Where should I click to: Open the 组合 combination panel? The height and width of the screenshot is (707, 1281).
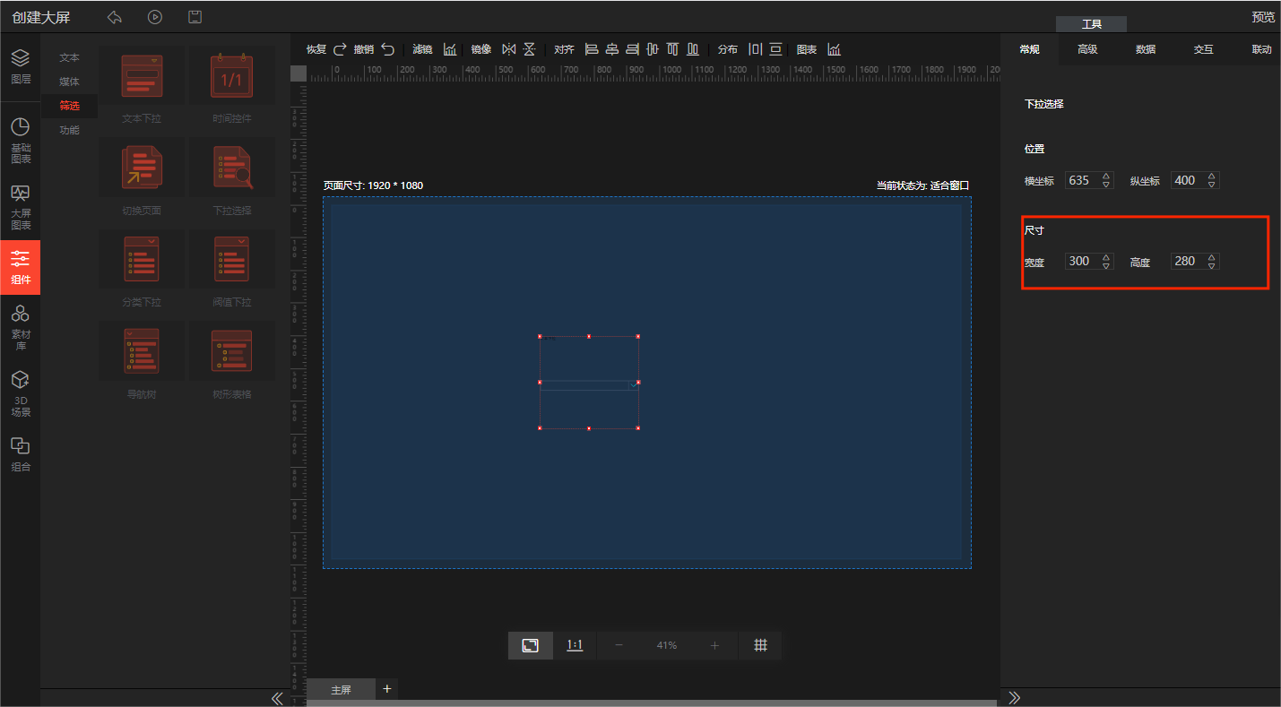coord(20,455)
